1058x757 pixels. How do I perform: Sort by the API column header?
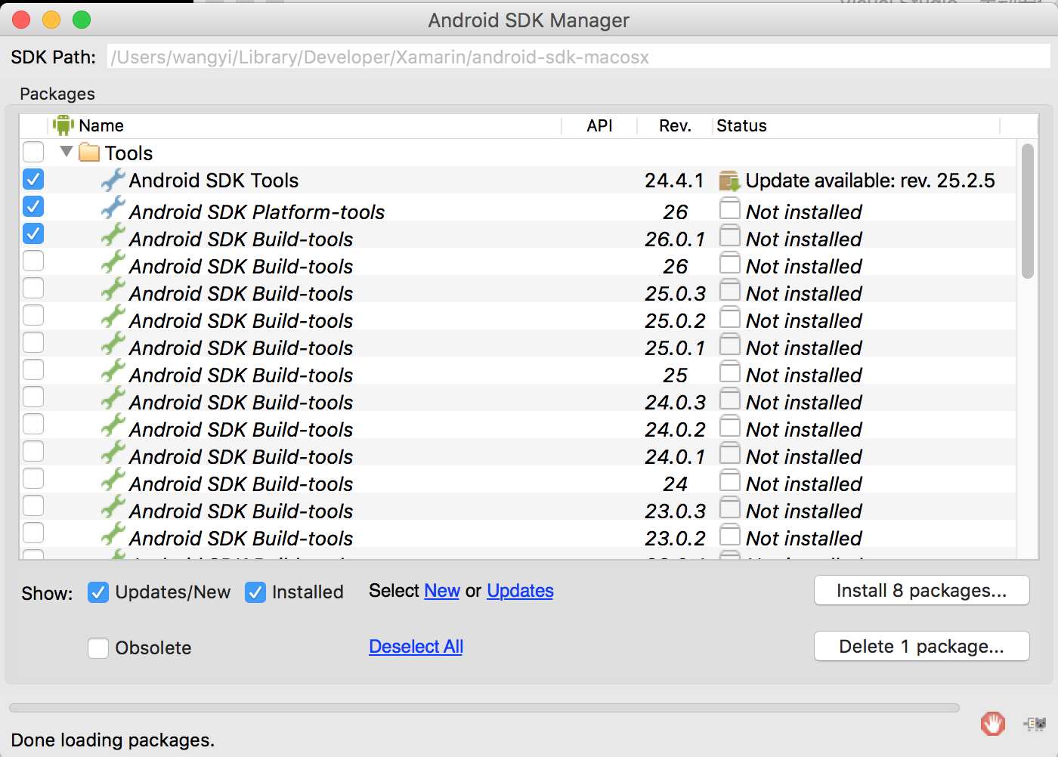600,125
